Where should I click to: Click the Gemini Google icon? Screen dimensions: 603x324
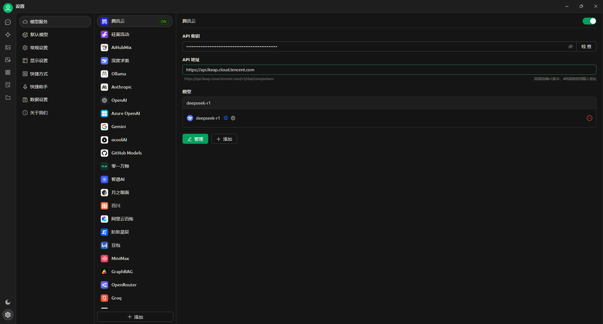tap(104, 127)
